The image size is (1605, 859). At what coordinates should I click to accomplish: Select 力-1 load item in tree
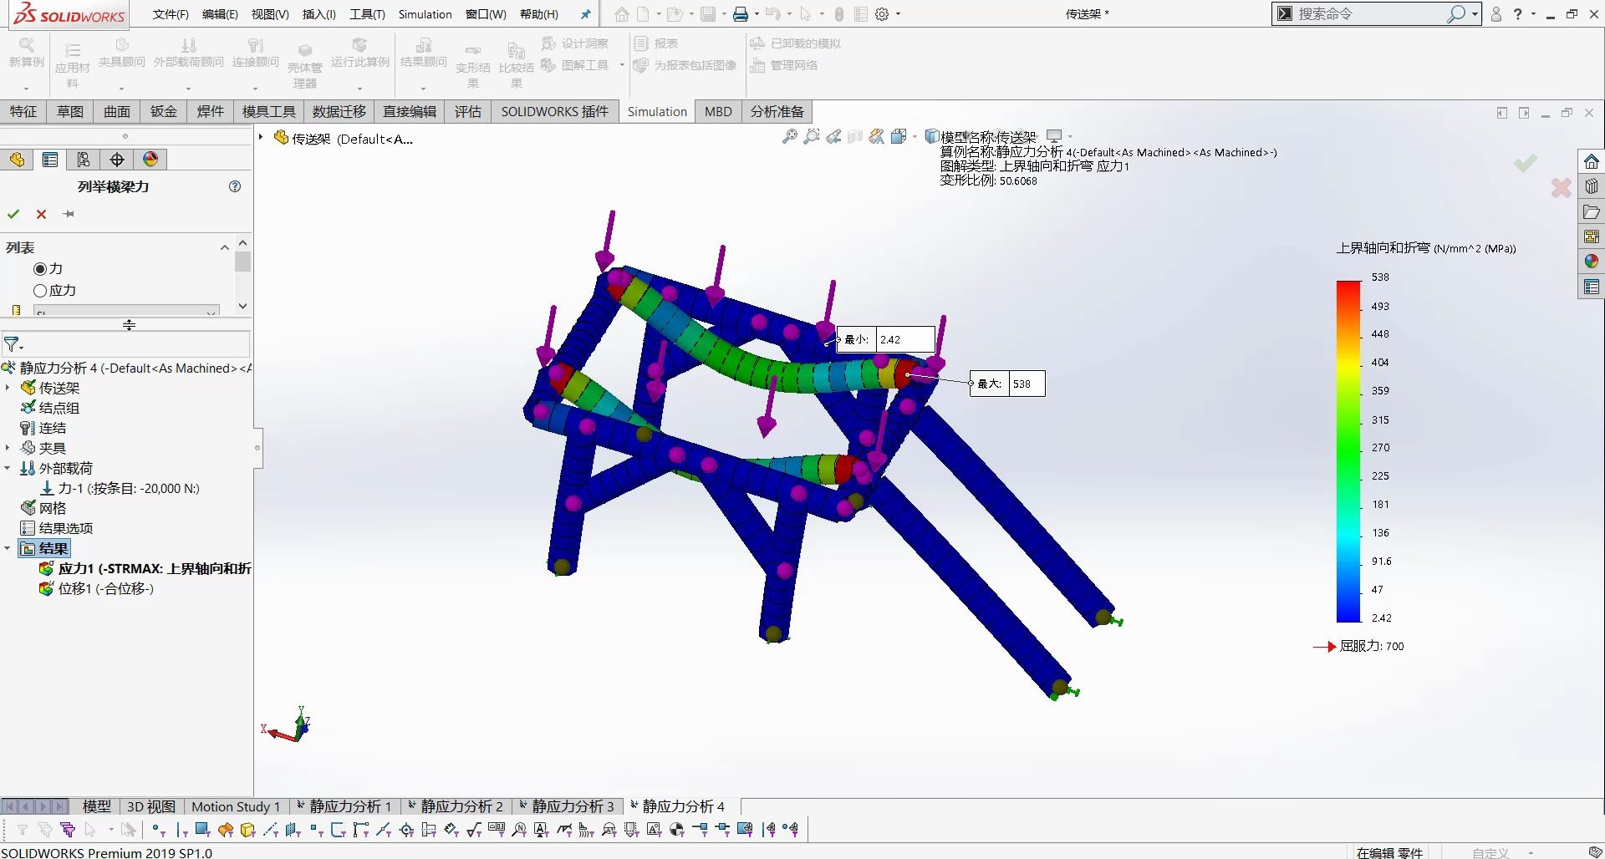120,489
